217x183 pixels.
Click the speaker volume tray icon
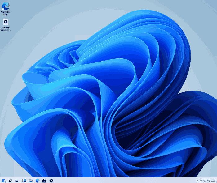(209, 181)
